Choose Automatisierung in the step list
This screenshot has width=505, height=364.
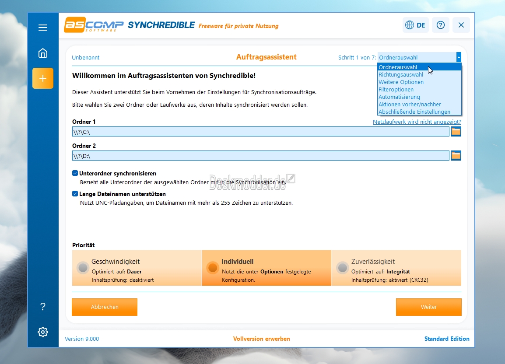tap(419, 97)
